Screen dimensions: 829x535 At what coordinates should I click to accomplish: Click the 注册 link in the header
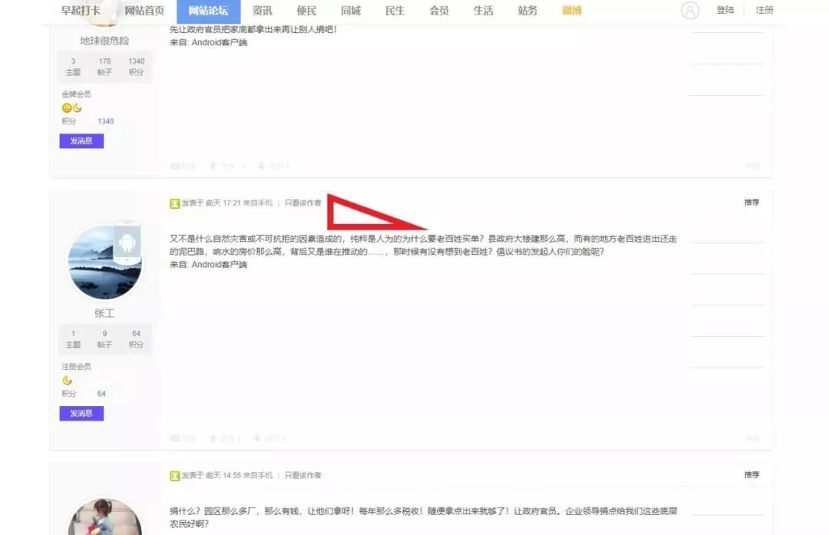[x=764, y=10]
